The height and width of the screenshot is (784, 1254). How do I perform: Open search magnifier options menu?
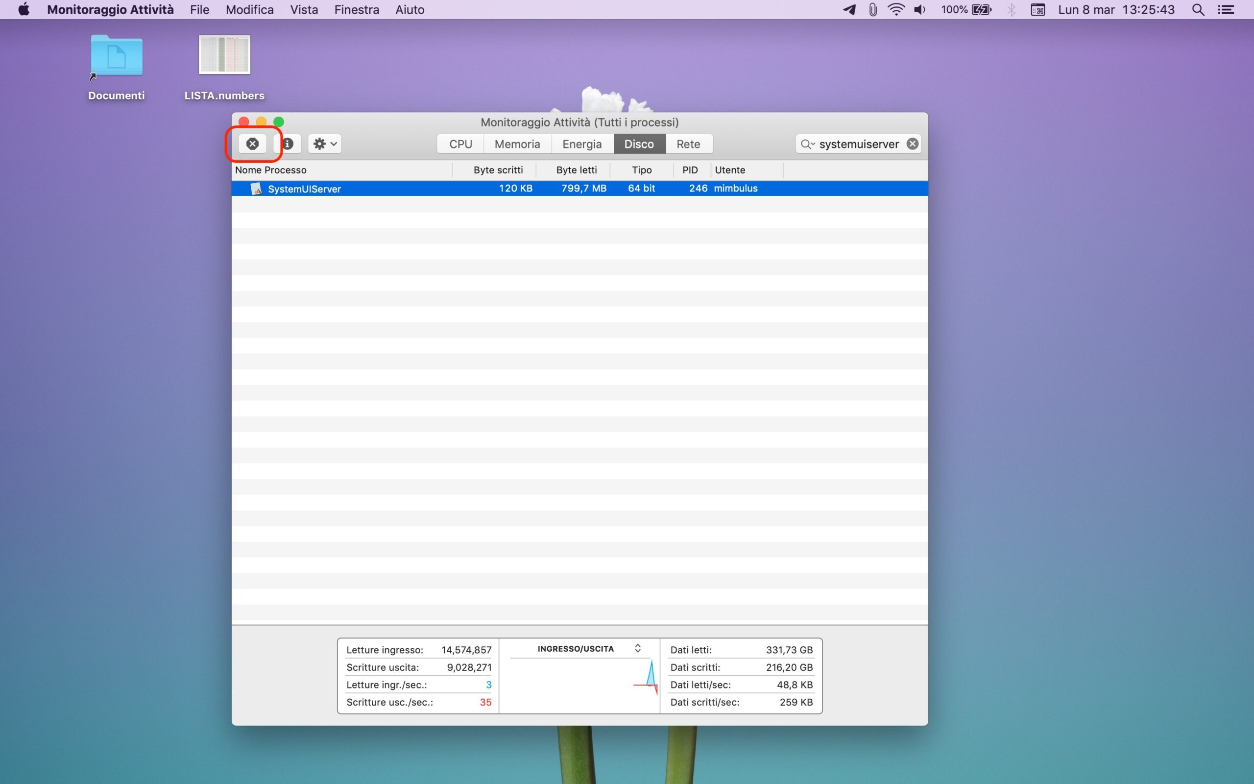point(807,144)
